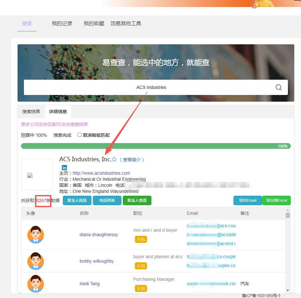Click diana's @scrubbl email address
Screen dimensions: 301x298
point(211,235)
